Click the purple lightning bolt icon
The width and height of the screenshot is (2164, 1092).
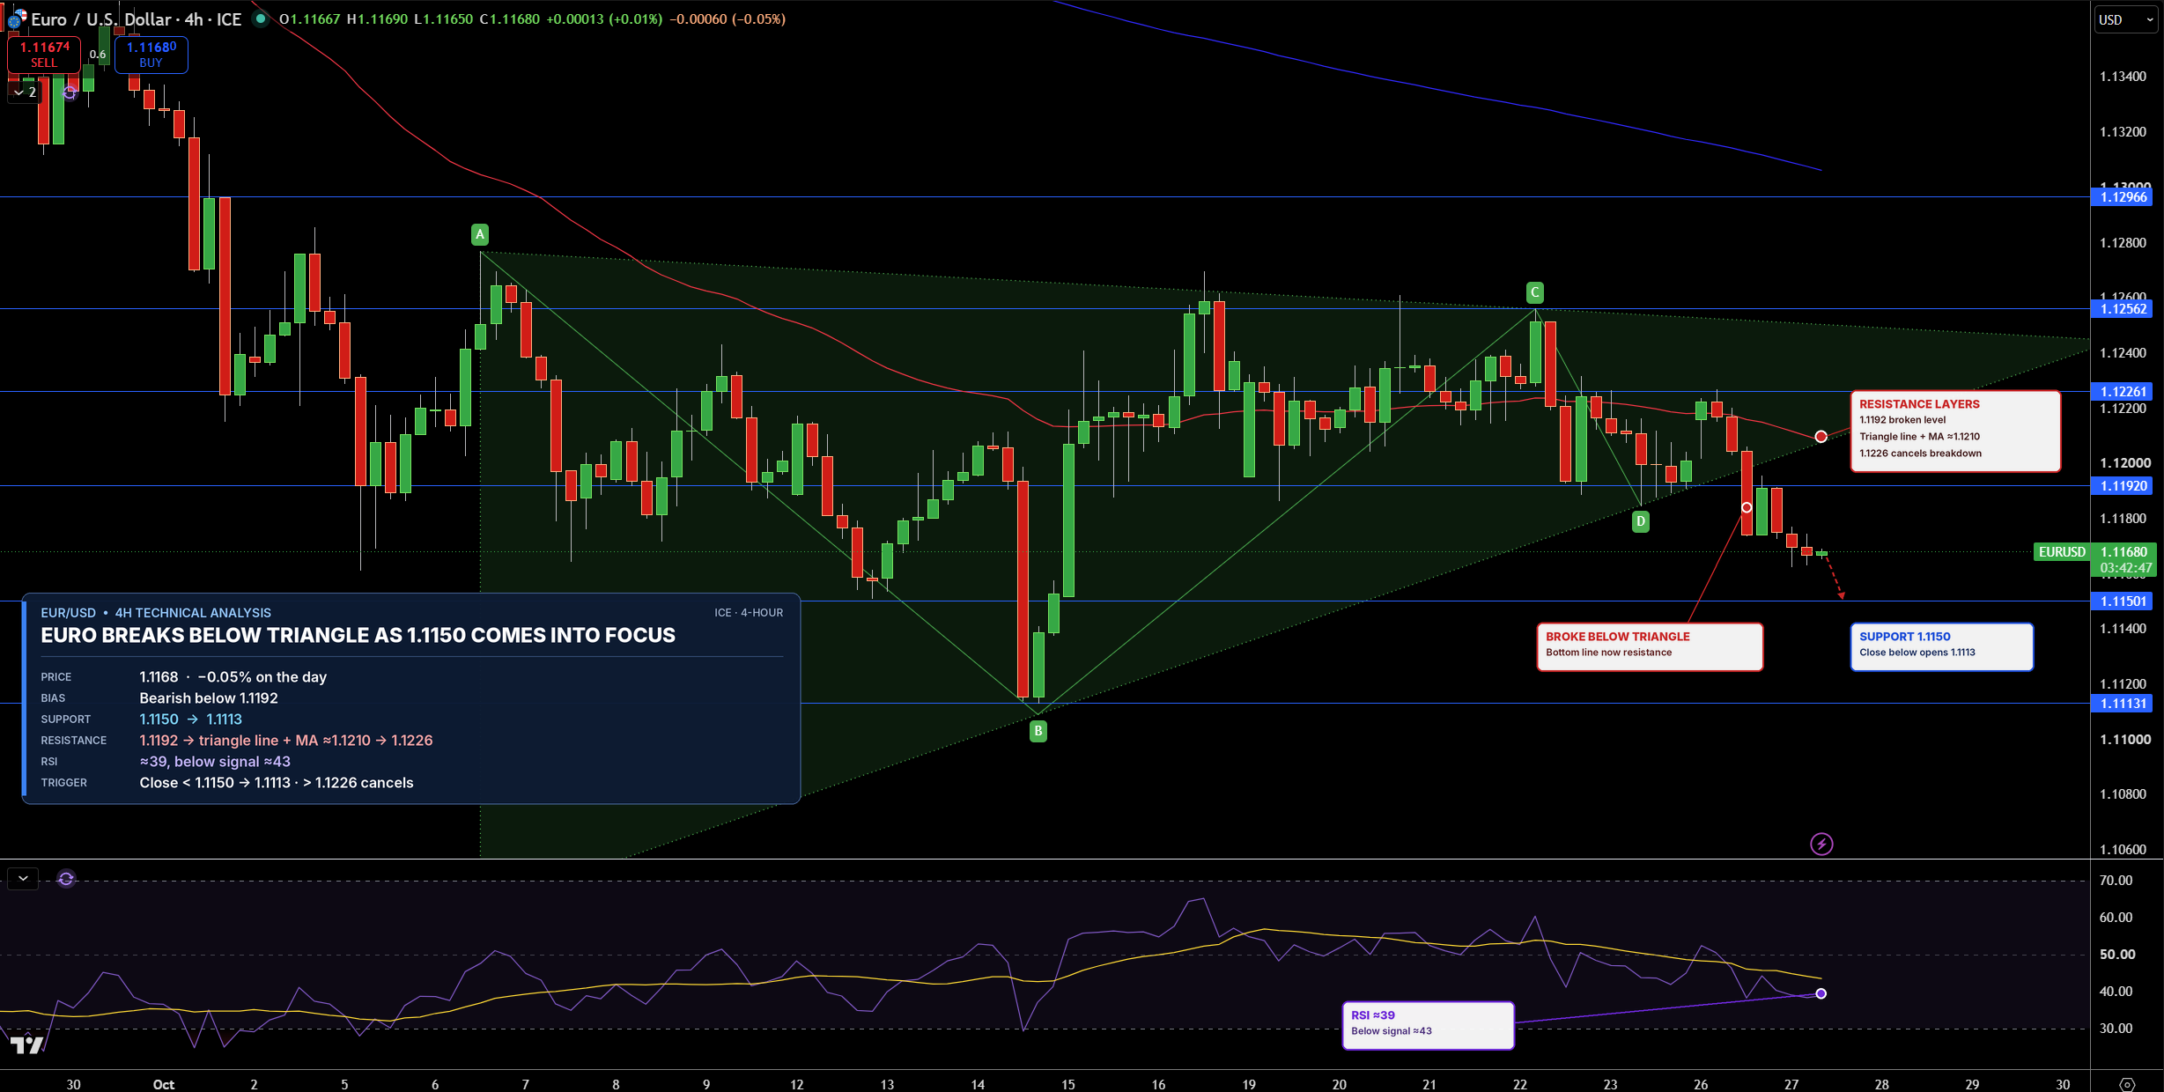pos(1821,845)
